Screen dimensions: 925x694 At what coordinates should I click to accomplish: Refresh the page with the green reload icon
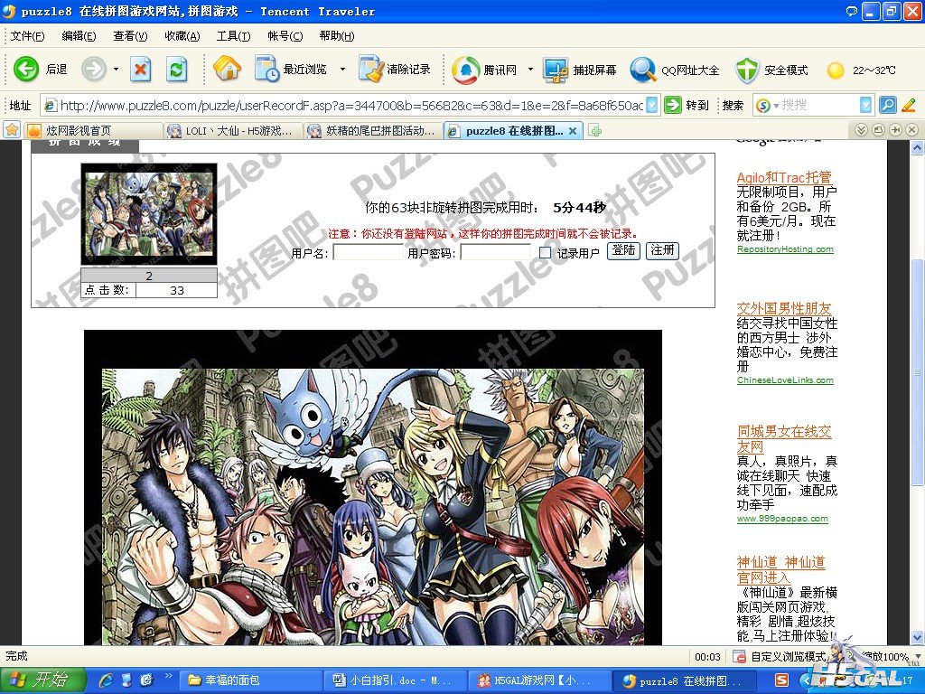coord(176,69)
